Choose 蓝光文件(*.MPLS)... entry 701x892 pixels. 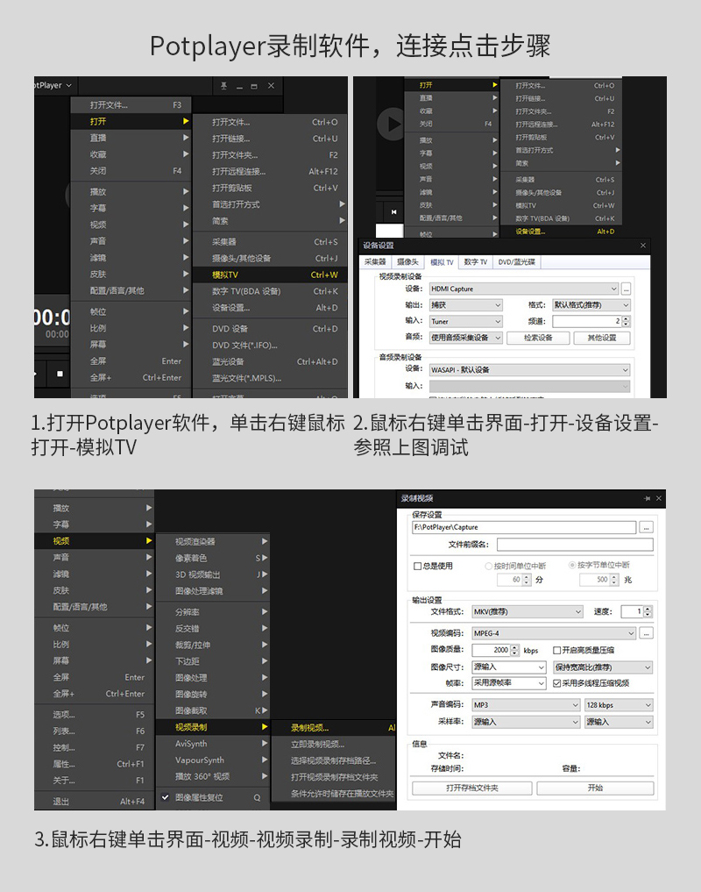pos(270,378)
